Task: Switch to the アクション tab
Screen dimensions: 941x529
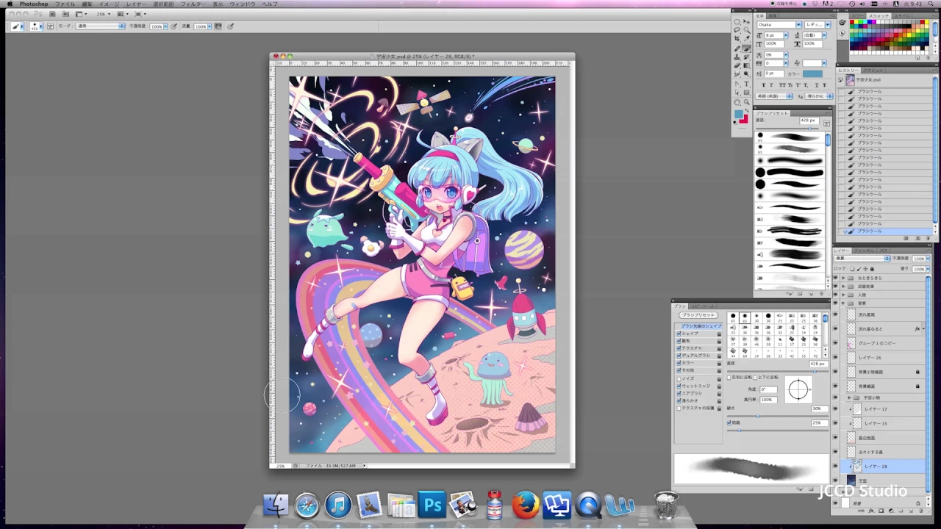Action: click(874, 71)
